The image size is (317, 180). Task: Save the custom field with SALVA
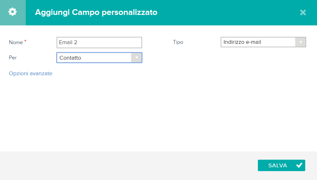(281, 165)
